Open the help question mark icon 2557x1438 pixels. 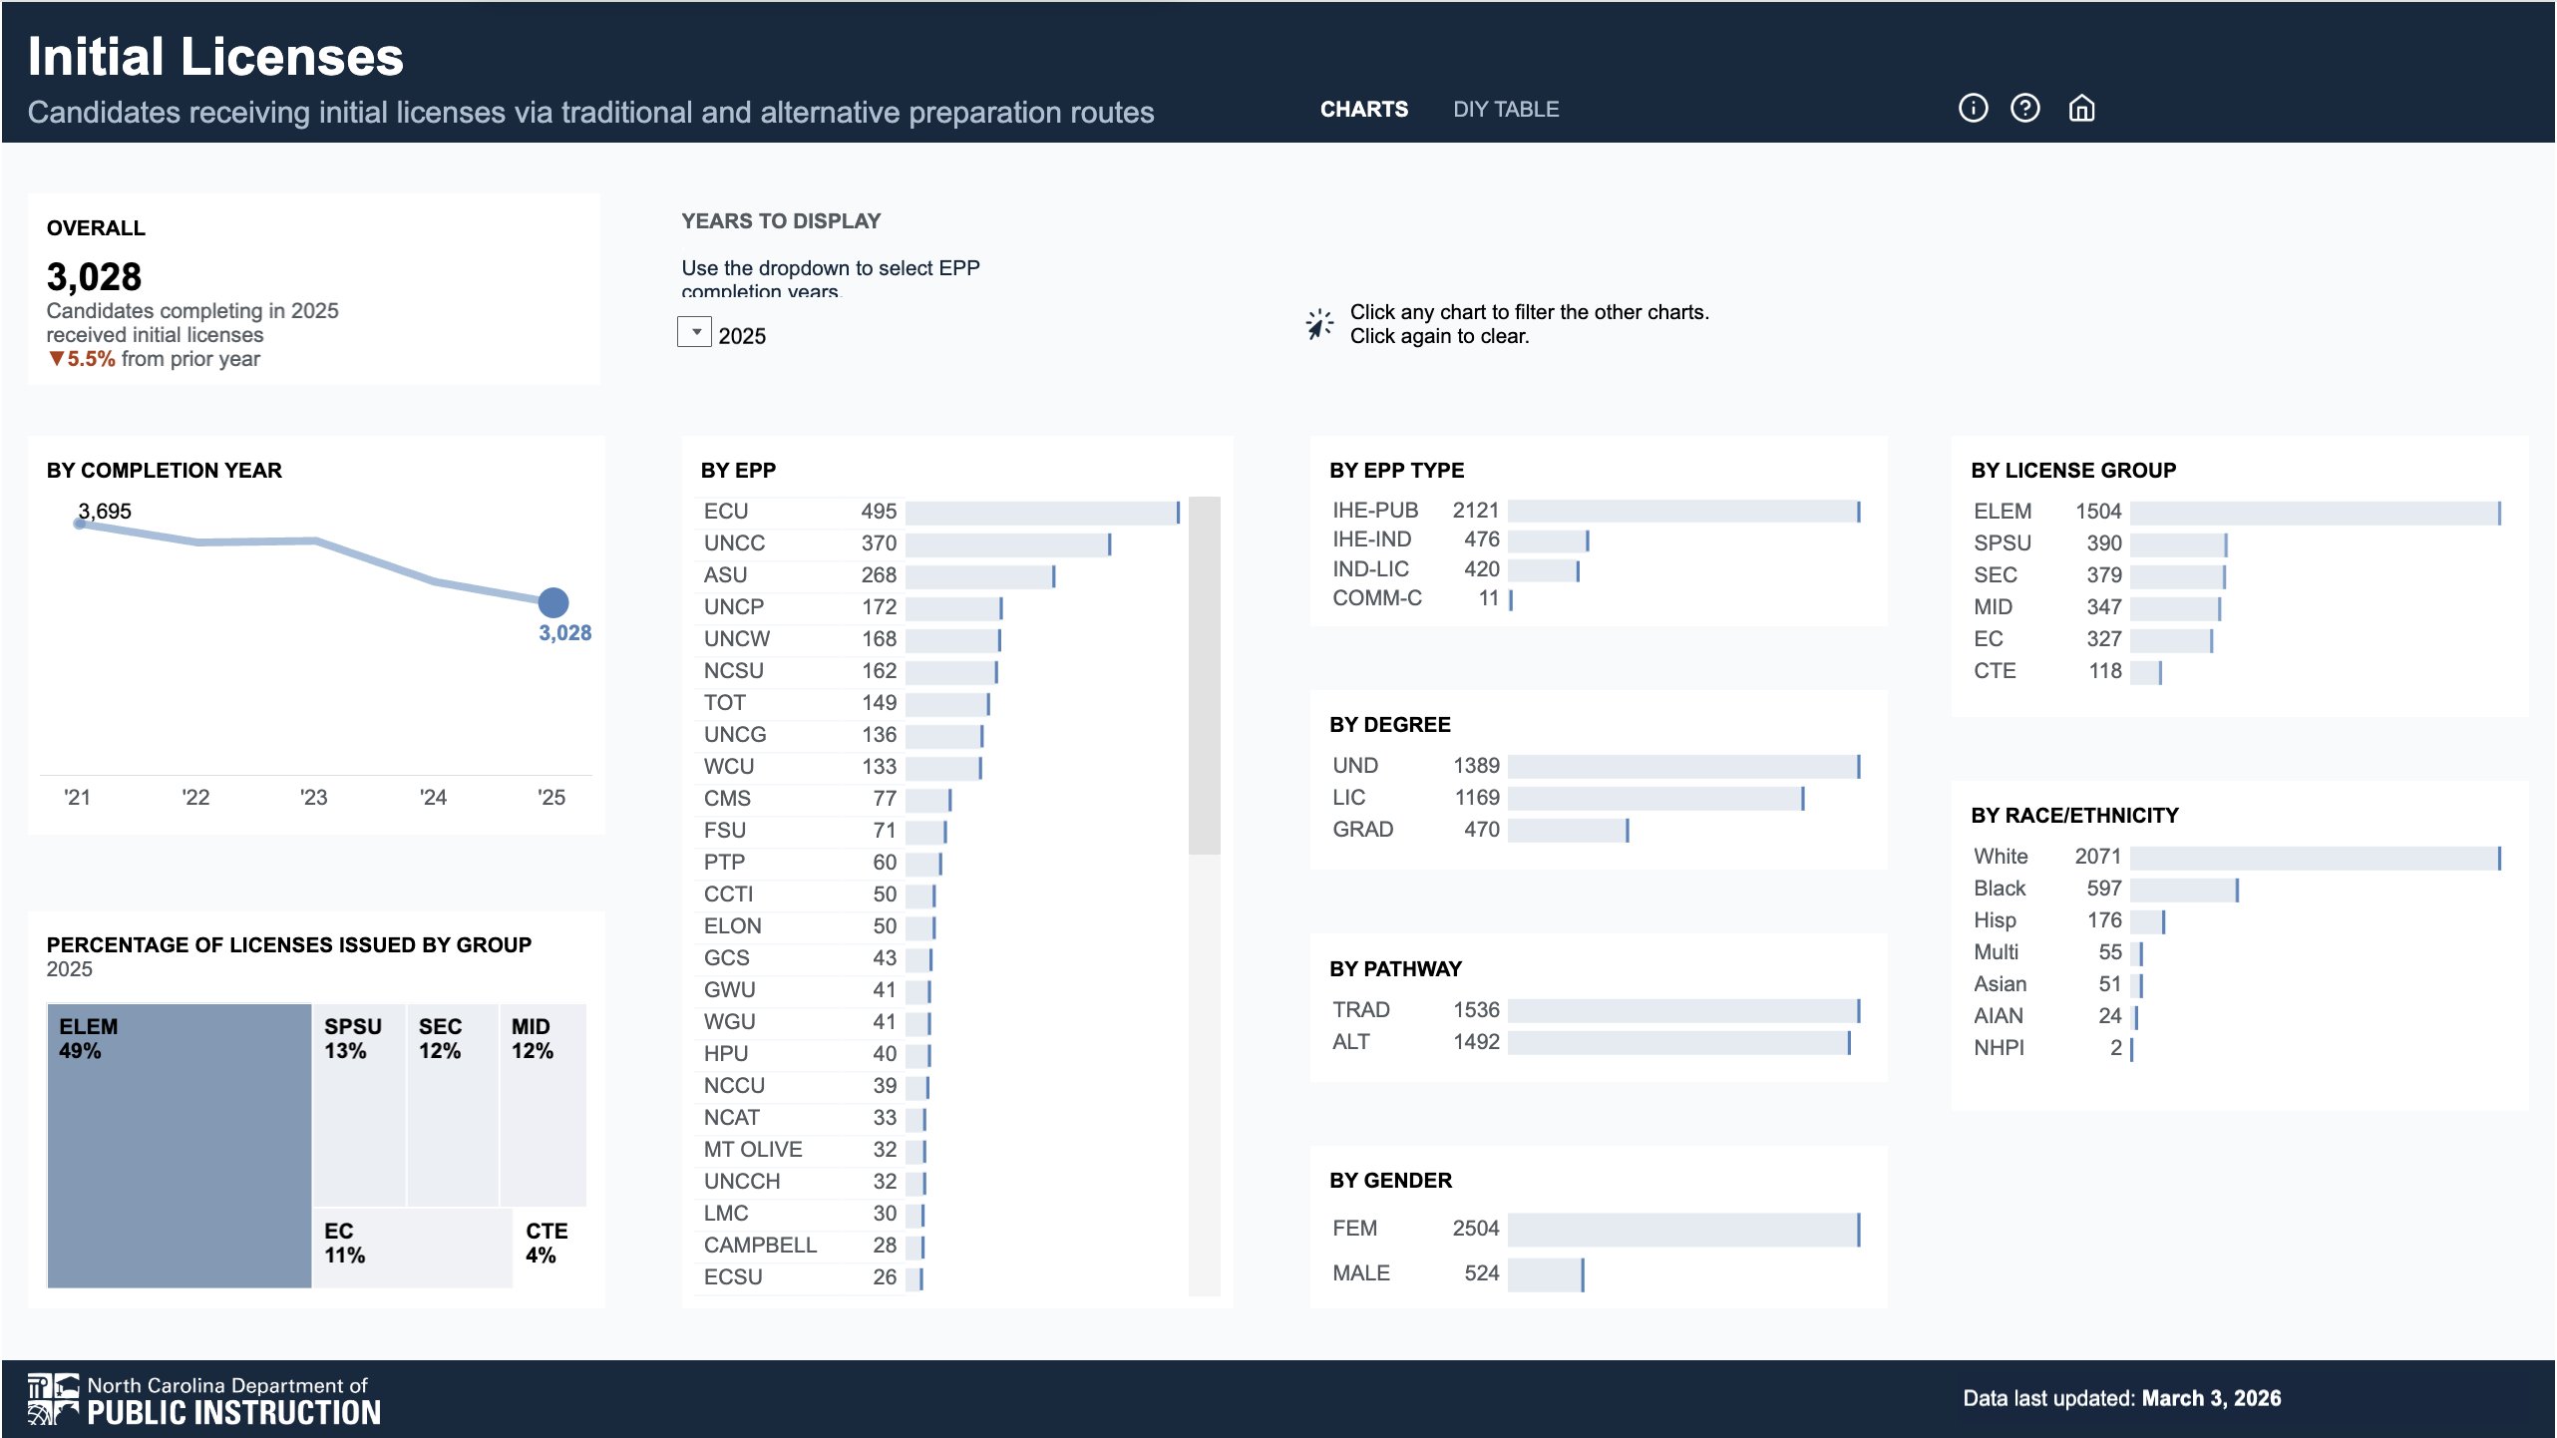tap(2024, 108)
